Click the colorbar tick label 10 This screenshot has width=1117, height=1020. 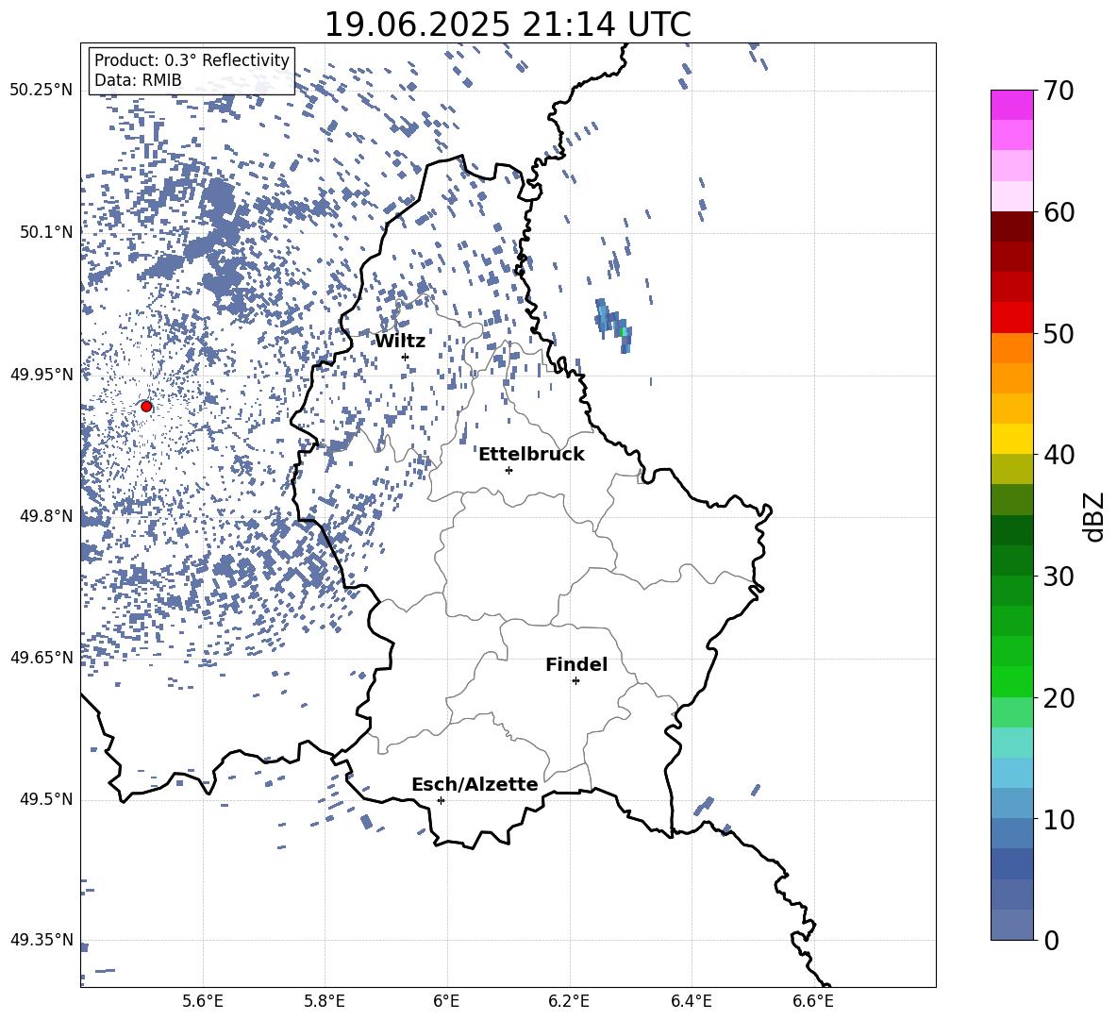pos(1059,819)
